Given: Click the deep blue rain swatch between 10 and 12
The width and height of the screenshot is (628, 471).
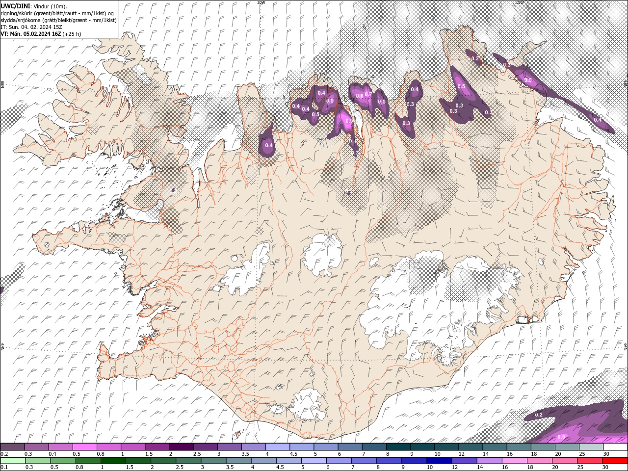Looking at the screenshot, I should pos(439,461).
